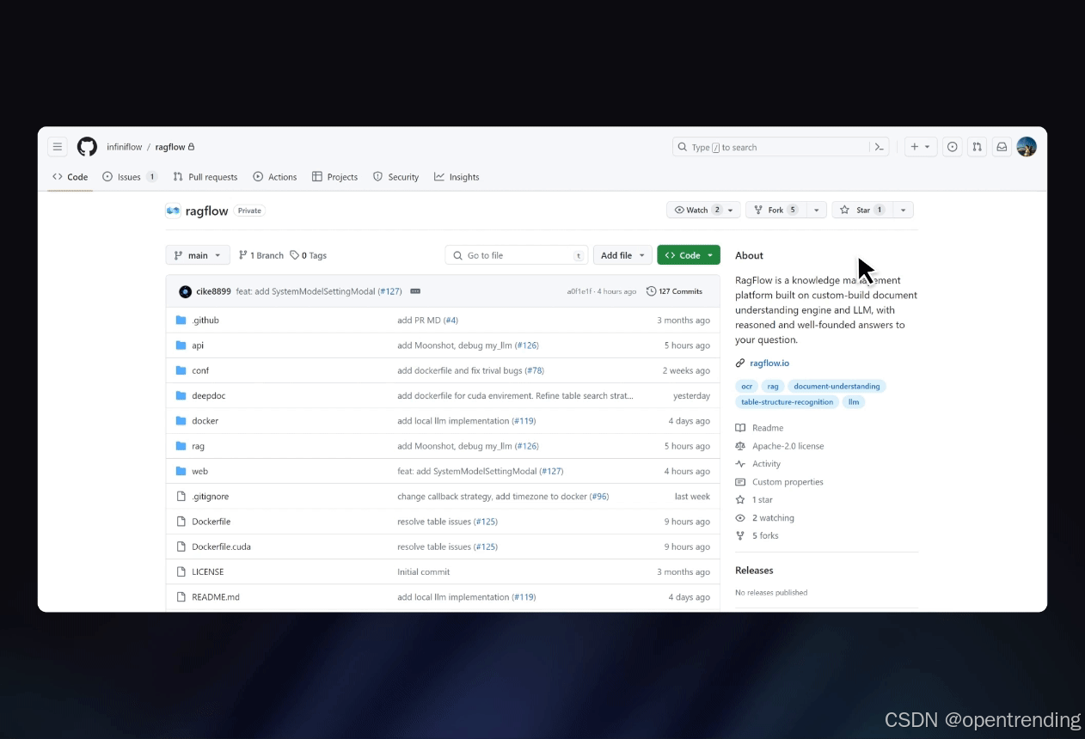
Task: Open the green Code dropdown
Action: (689, 255)
